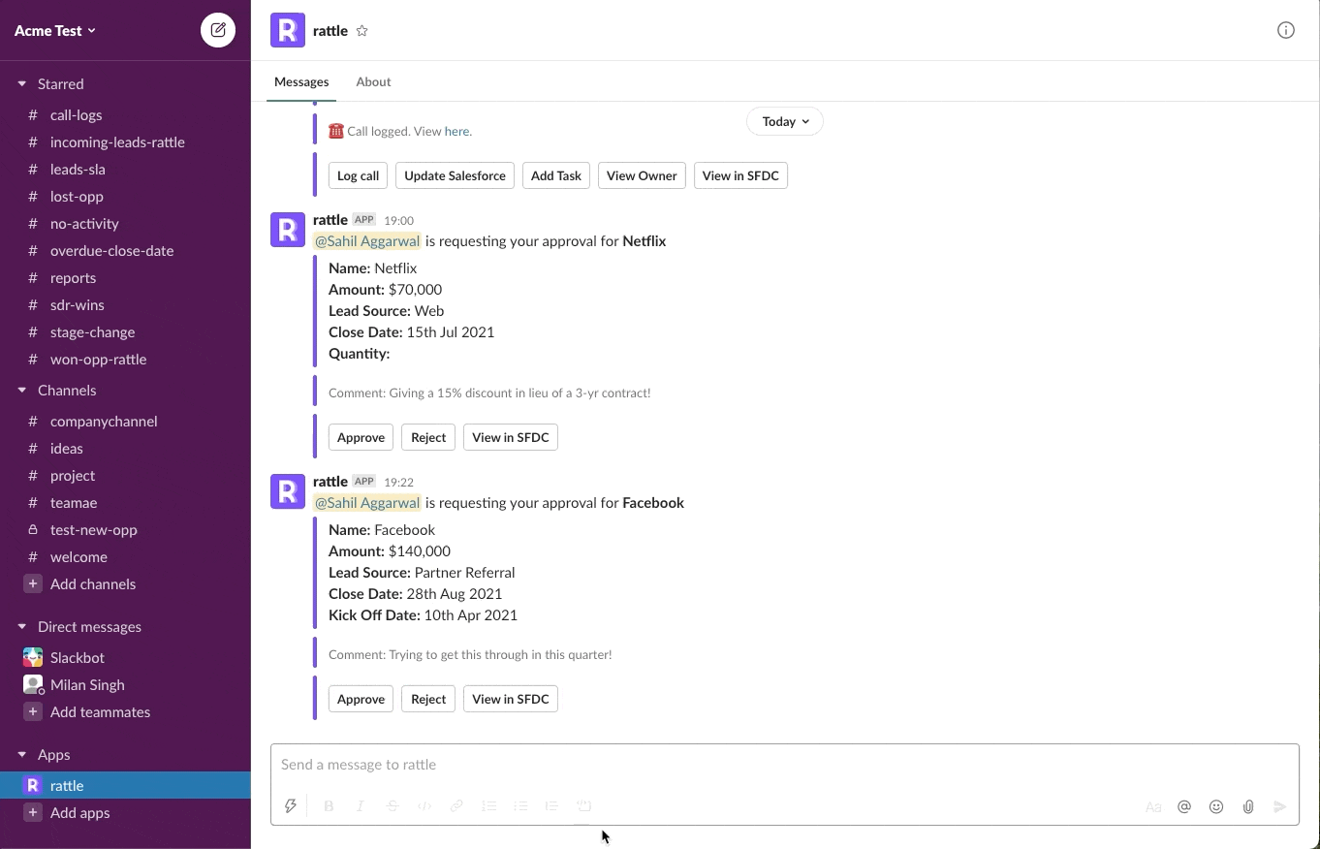Click the Log call button

click(x=359, y=175)
